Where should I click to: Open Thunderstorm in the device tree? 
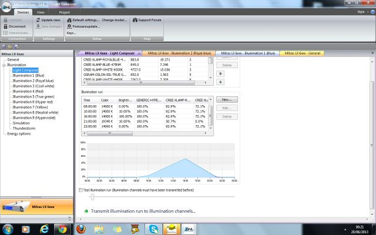[25, 128]
